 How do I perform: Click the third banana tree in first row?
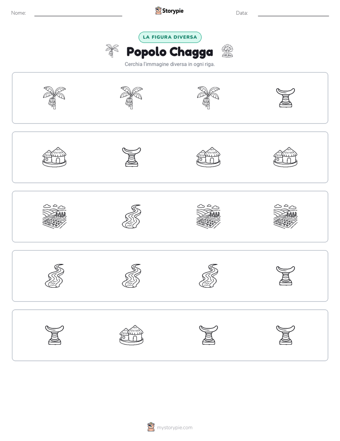209,98
